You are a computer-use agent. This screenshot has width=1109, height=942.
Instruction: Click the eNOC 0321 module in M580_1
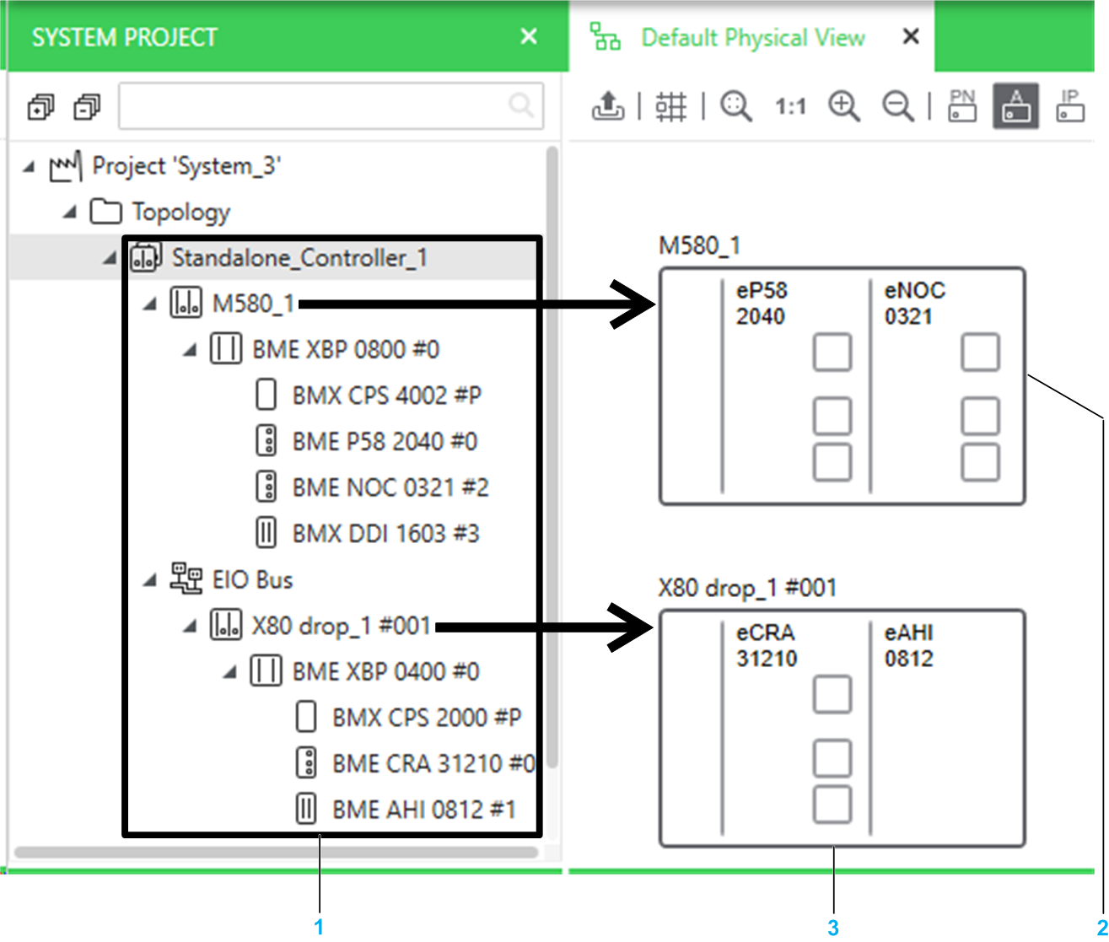(x=945, y=386)
